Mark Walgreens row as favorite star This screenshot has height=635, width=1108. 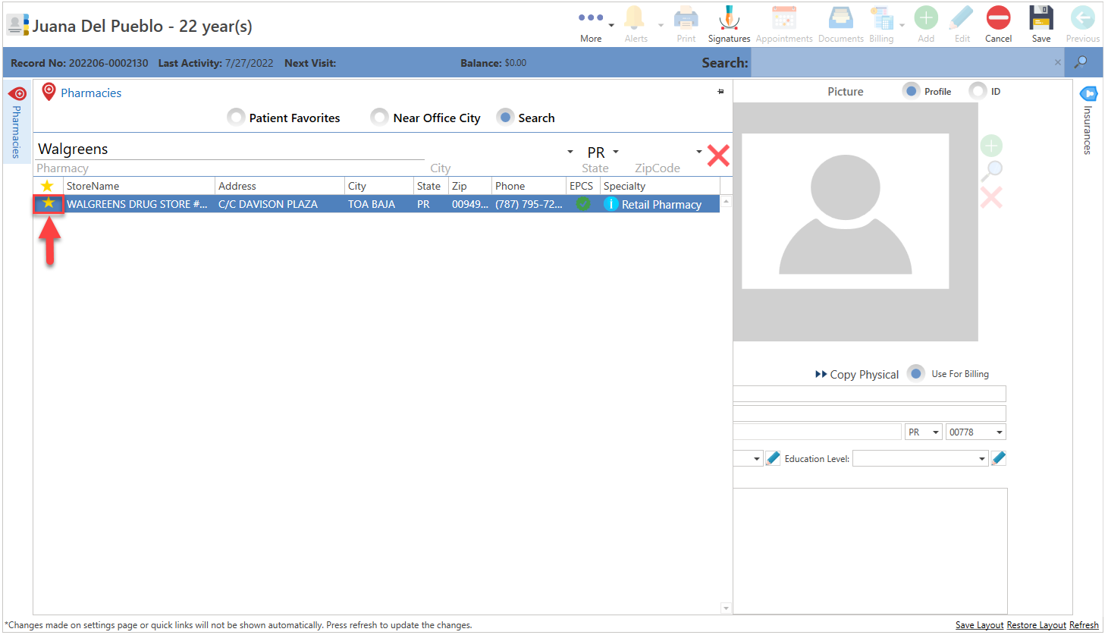[x=49, y=203]
